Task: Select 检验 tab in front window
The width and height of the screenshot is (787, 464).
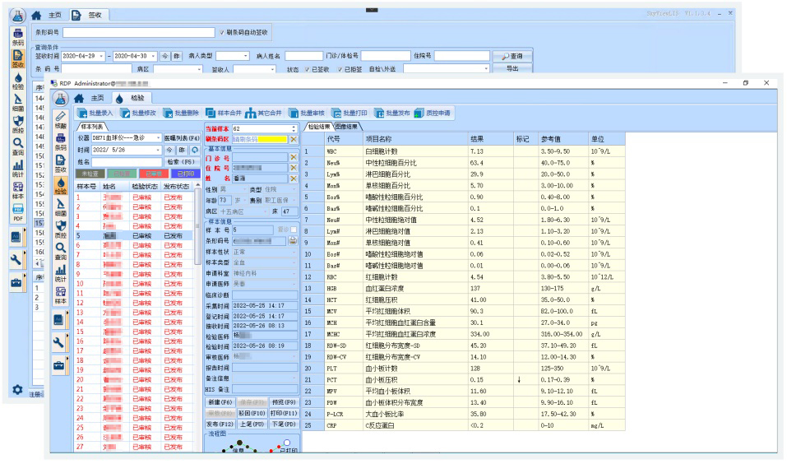Action: point(130,98)
